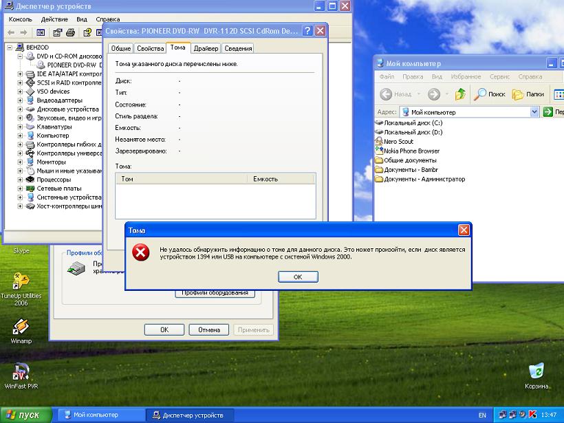The image size is (564, 423).
Task: Click the Профили оборудования button
Action: click(x=215, y=293)
